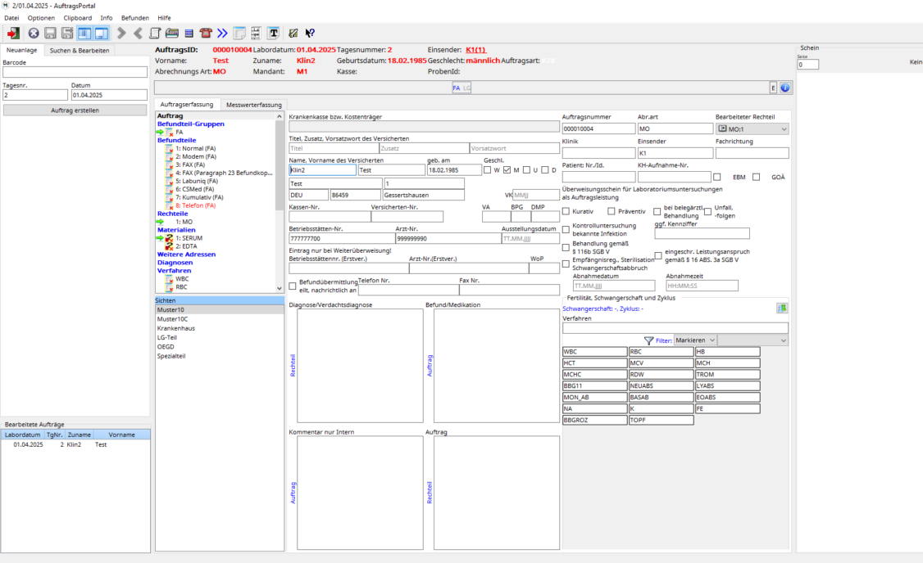The image size is (923, 563).
Task: Click inside the Barcode input field
Action: coord(73,72)
